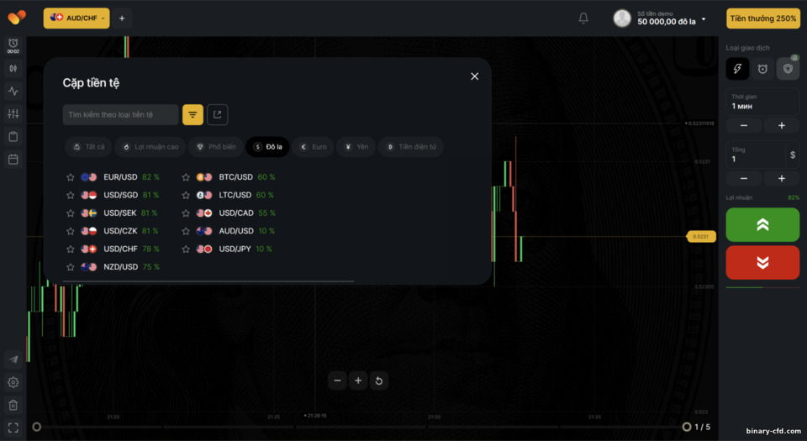Click the currency search input field

click(120, 114)
